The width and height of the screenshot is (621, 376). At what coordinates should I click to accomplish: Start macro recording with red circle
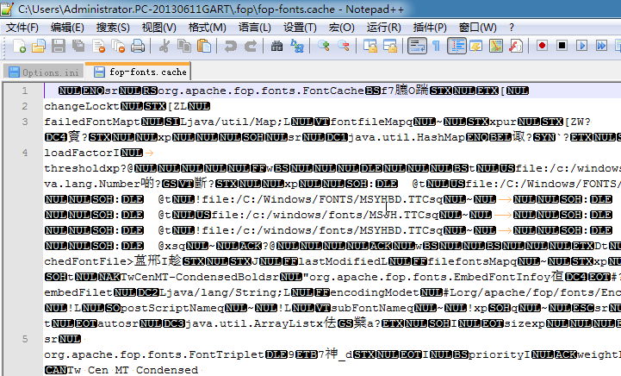[542, 46]
